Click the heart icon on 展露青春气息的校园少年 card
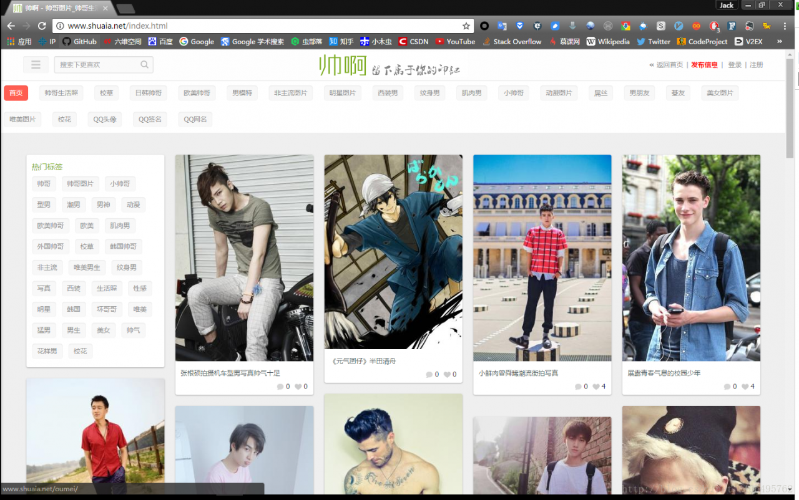The width and height of the screenshot is (799, 500). tap(745, 387)
